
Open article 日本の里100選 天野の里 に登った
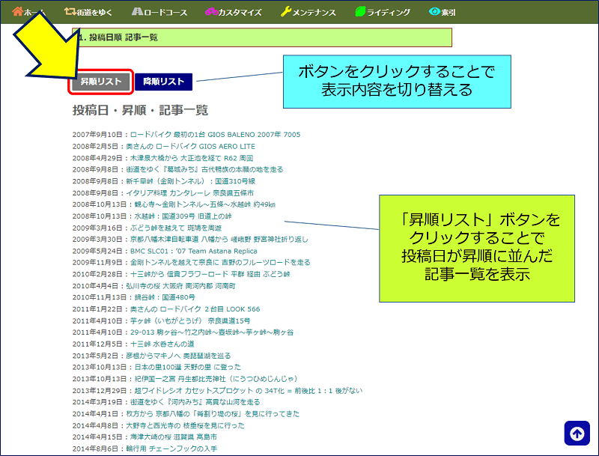coord(188,367)
